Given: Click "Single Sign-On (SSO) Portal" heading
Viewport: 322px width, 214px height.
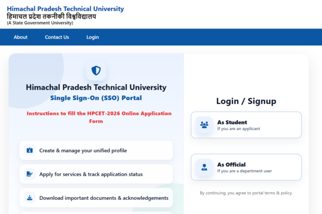Looking at the screenshot, I should (96, 98).
